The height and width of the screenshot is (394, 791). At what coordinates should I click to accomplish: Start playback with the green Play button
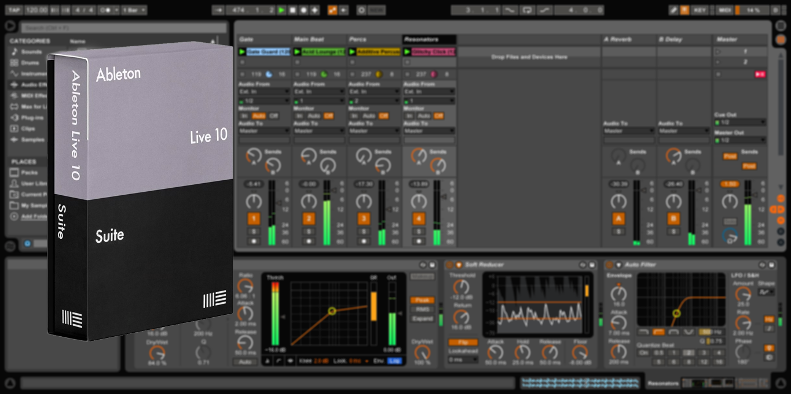pyautogui.click(x=281, y=10)
